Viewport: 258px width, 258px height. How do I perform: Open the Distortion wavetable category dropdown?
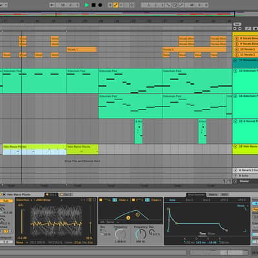tap(24, 200)
